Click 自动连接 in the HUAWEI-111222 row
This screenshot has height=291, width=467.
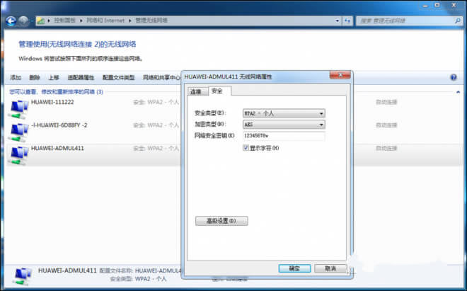[386, 102]
